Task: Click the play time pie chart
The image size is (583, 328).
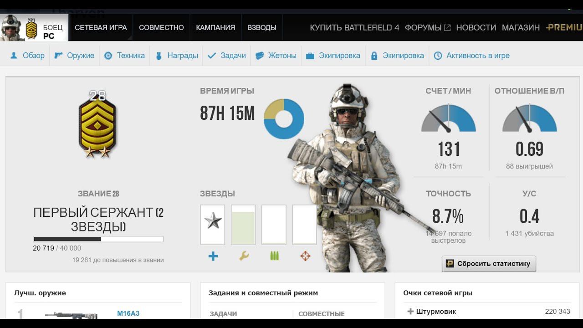Action: click(x=284, y=119)
